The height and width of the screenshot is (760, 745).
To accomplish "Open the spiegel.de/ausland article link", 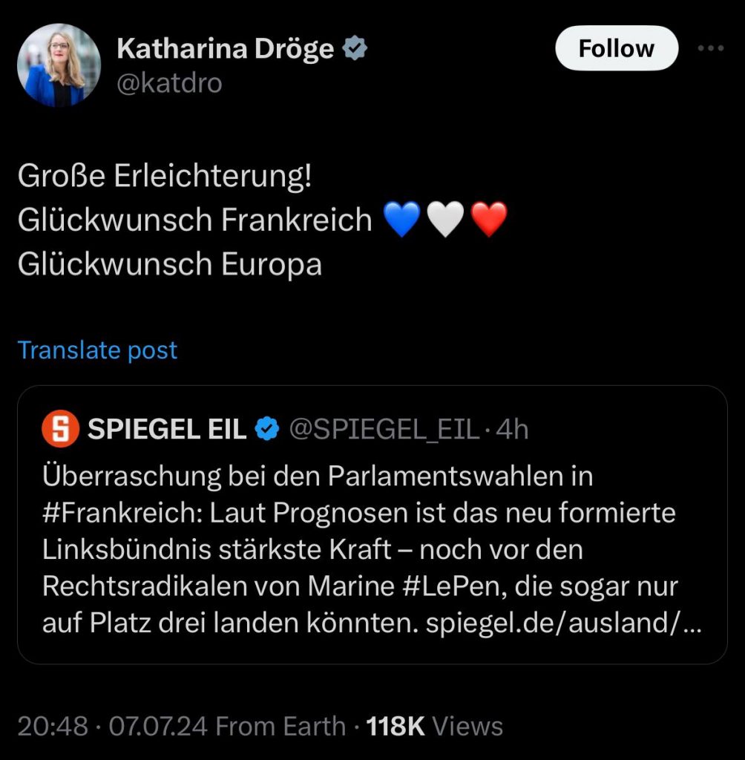I will pos(563,623).
